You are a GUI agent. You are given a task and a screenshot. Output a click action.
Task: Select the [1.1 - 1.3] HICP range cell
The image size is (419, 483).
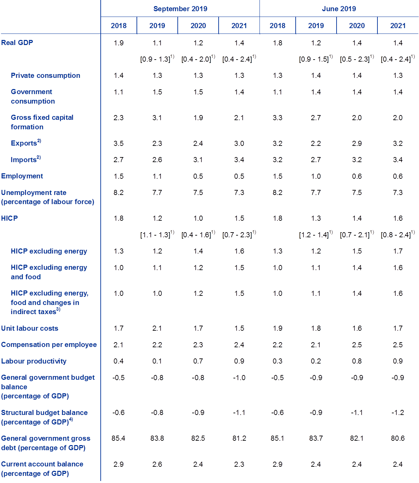[157, 234]
